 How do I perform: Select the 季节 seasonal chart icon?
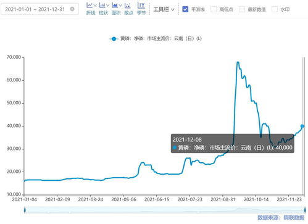pyautogui.click(x=141, y=5)
